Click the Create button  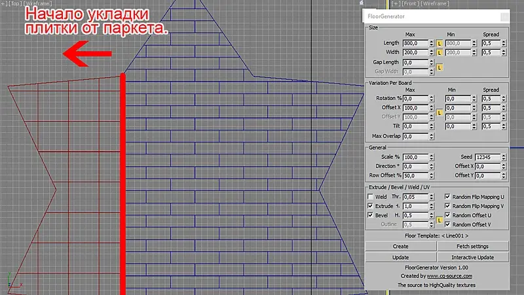pos(401,247)
